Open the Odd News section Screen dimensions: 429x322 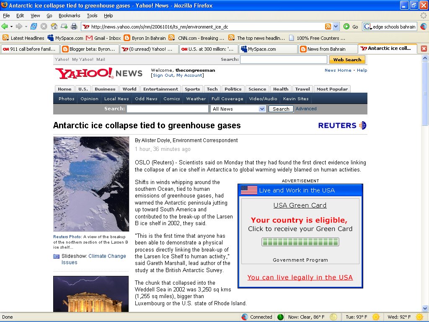pos(146,99)
